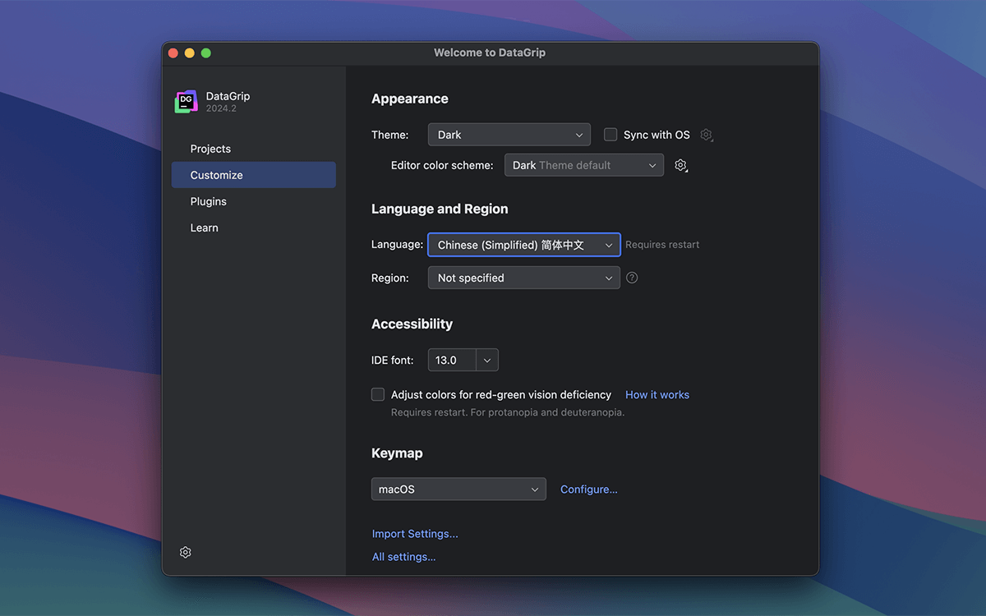Image resolution: width=986 pixels, height=616 pixels.
Task: Open the Language dropdown
Action: (x=524, y=245)
